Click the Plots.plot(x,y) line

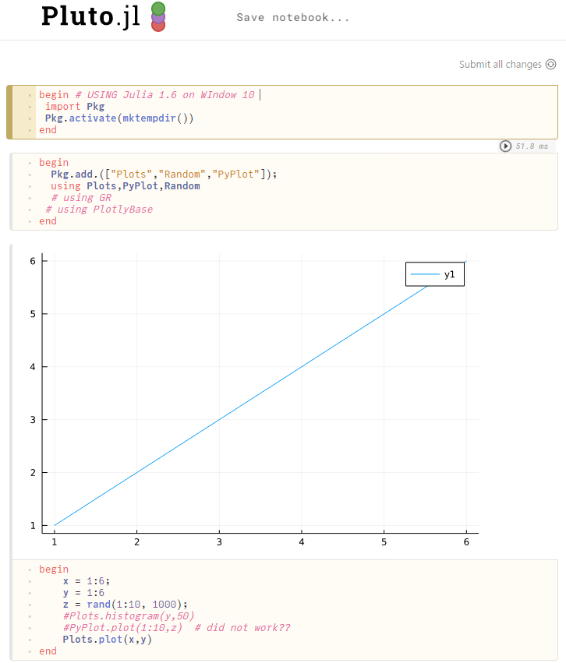pos(107,640)
